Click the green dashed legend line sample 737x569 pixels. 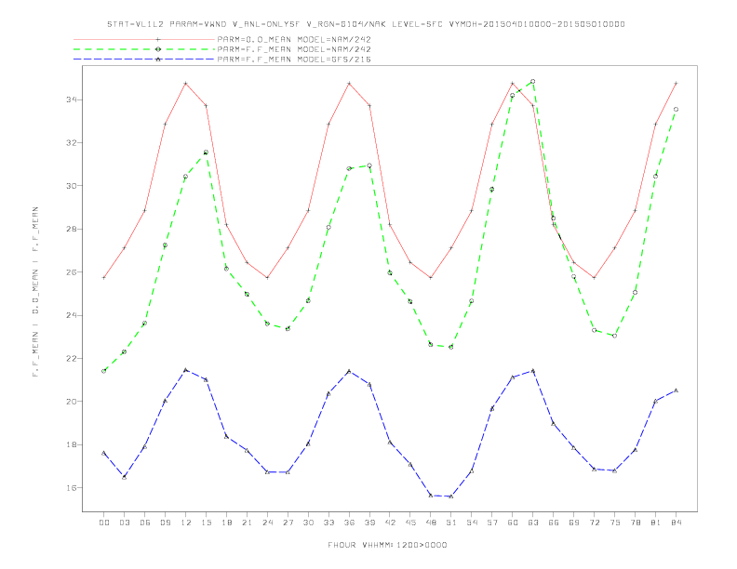click(144, 49)
